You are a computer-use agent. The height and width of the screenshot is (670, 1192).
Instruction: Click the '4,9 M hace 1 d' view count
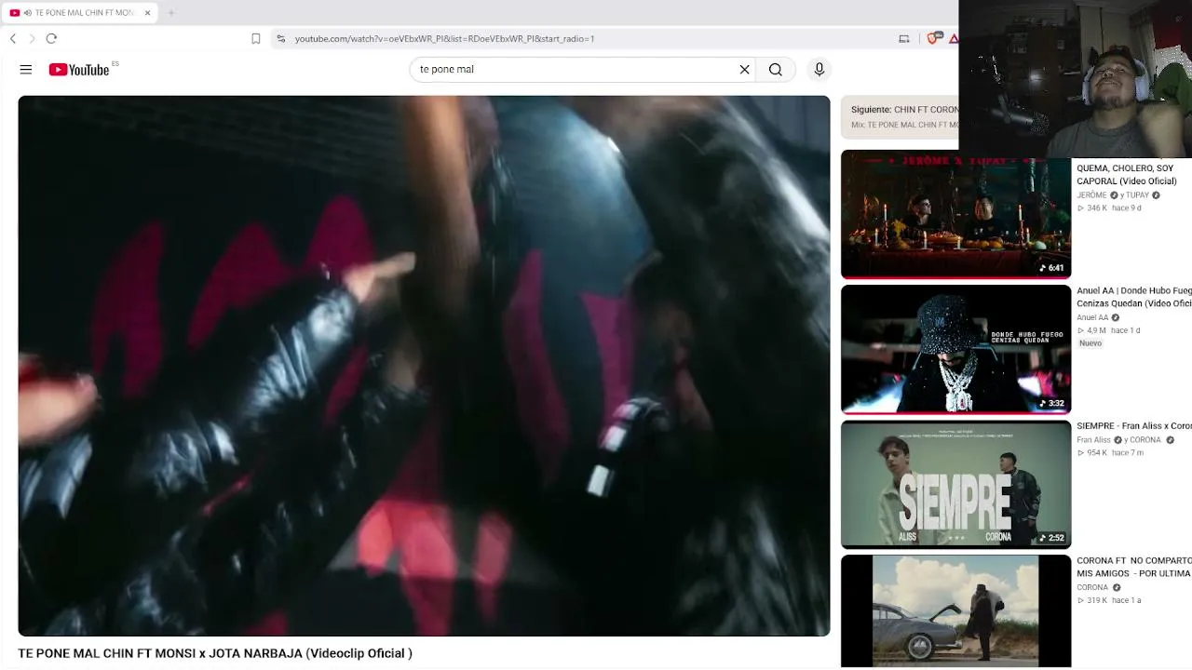tap(1109, 330)
